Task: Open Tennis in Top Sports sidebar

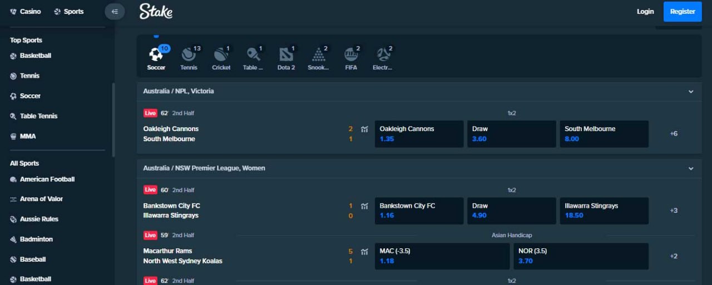Action: coord(25,76)
